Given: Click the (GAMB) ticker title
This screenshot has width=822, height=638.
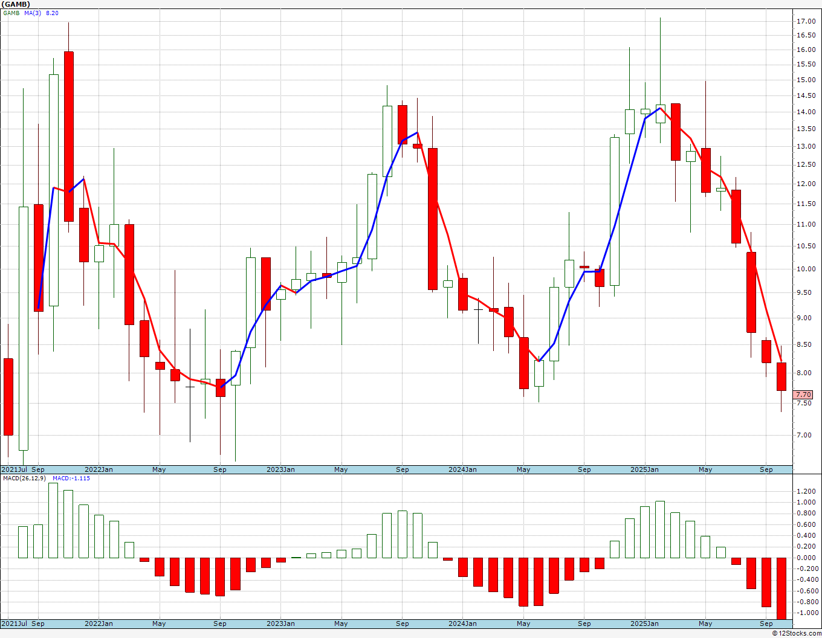Looking at the screenshot, I should (16, 4).
